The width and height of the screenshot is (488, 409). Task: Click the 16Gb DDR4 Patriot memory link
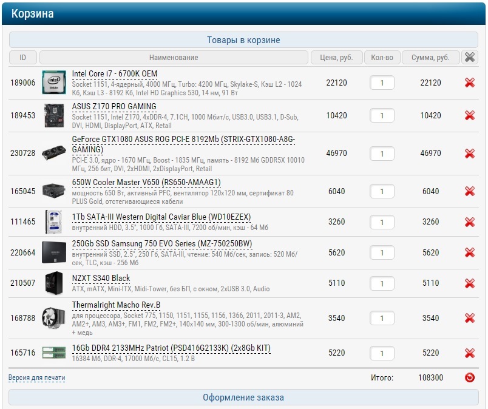171,348
